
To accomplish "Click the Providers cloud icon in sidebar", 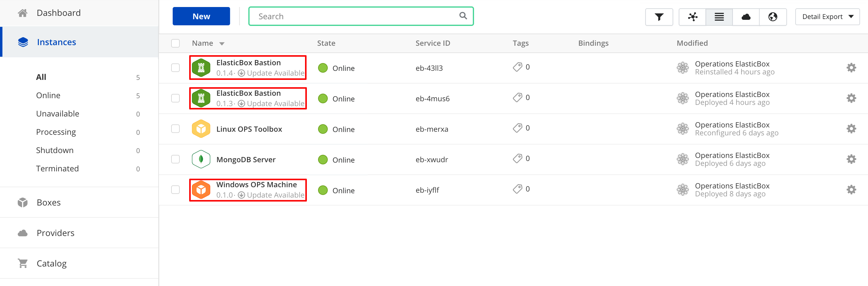I will pos(23,233).
